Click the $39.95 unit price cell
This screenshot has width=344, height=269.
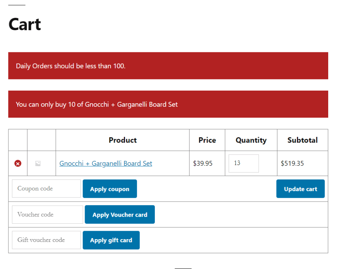tap(203, 163)
